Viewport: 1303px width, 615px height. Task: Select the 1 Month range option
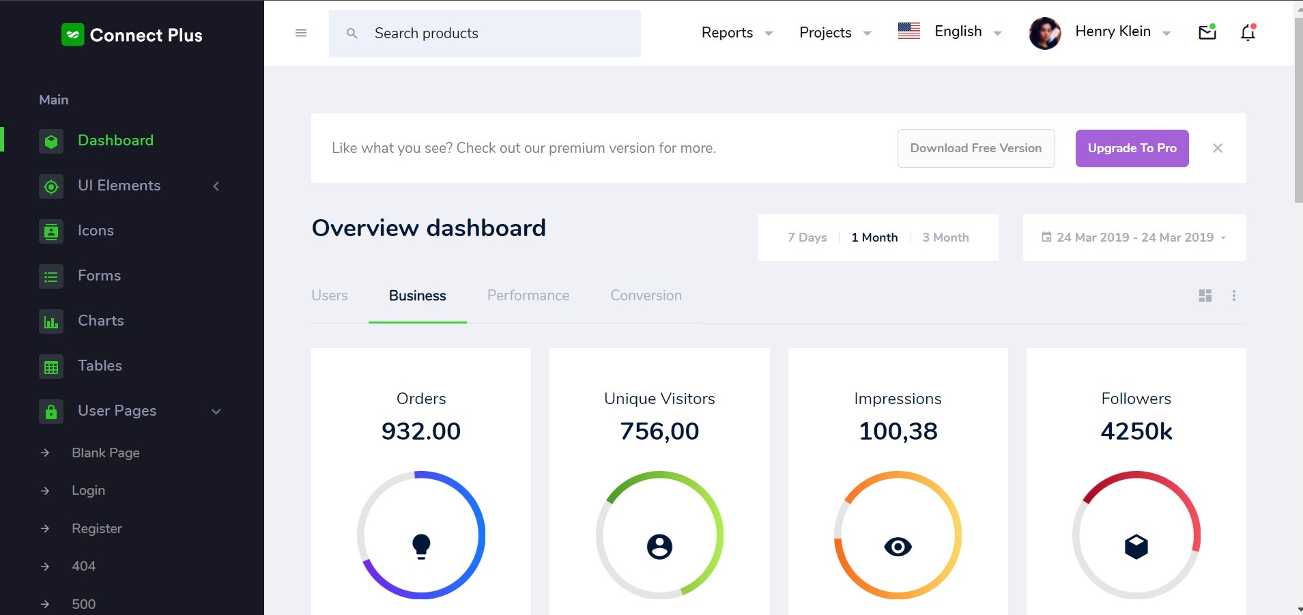point(874,238)
